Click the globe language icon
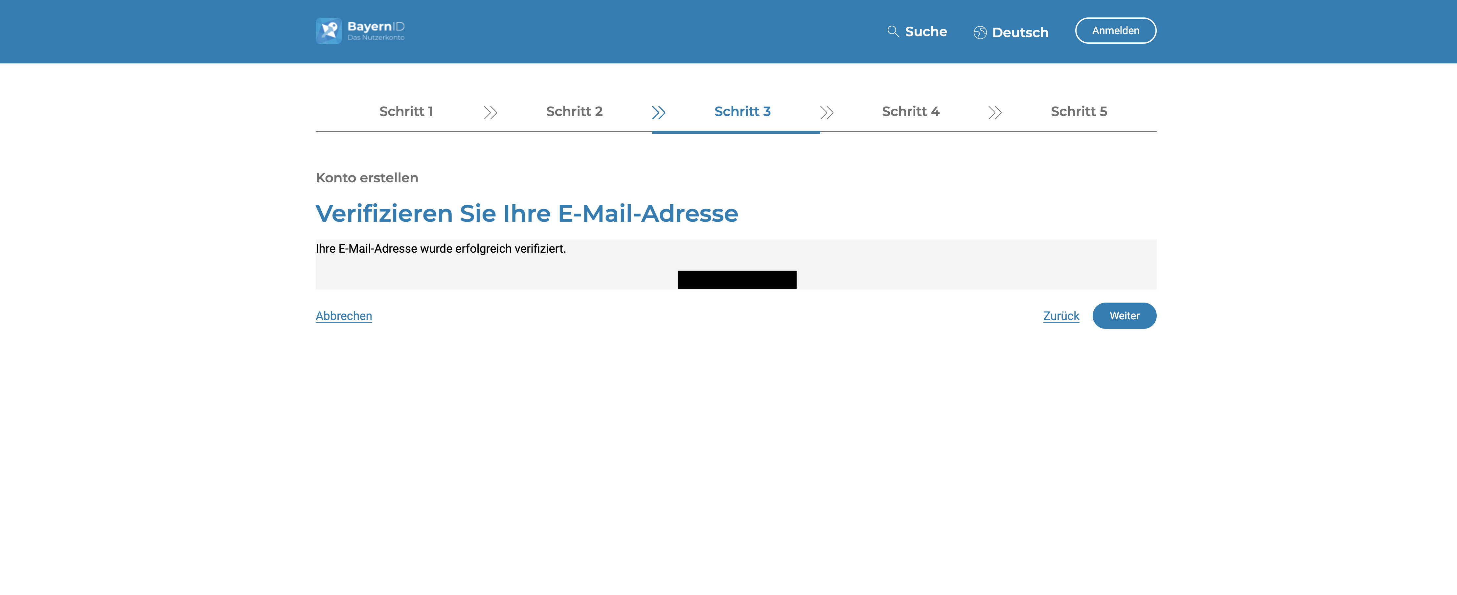 [x=980, y=33]
